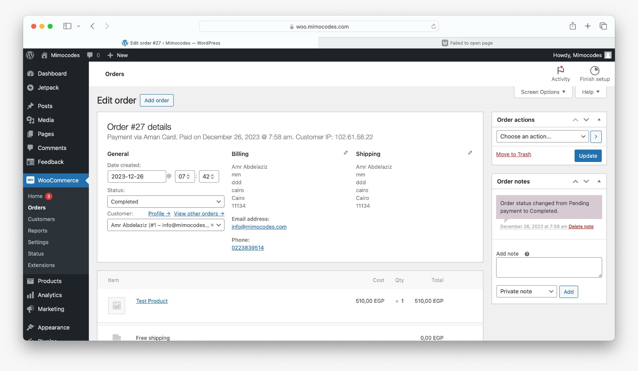Click the Move to Trash link
This screenshot has width=638, height=371.
(x=514, y=154)
